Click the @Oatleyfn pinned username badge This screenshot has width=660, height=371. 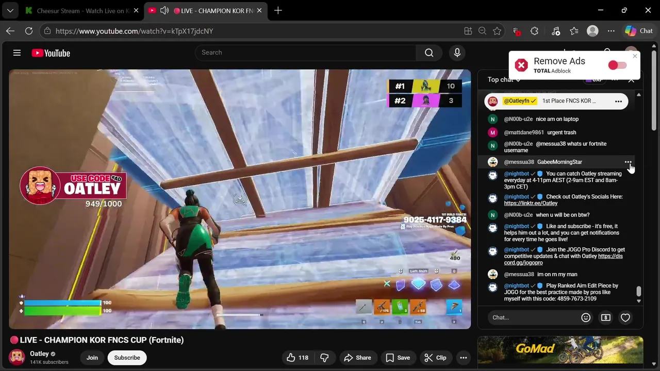(519, 101)
